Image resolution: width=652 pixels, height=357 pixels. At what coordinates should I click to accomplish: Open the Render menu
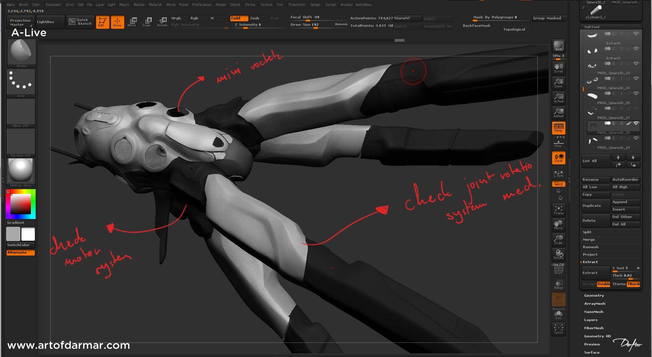tap(221, 5)
